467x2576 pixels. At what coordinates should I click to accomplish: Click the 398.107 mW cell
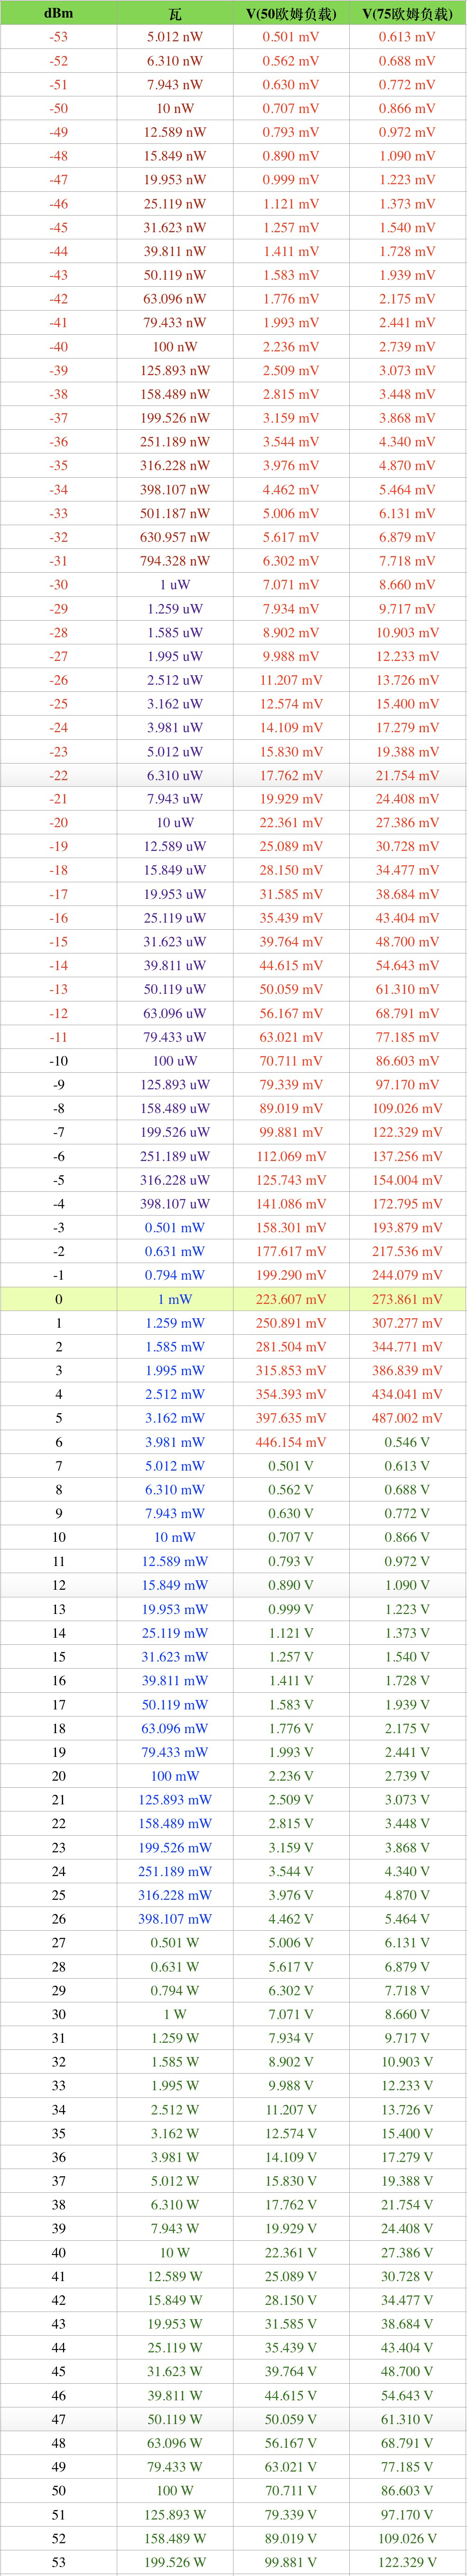point(175,1919)
